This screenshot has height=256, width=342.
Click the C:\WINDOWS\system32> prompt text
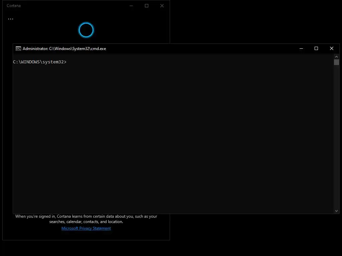point(40,62)
